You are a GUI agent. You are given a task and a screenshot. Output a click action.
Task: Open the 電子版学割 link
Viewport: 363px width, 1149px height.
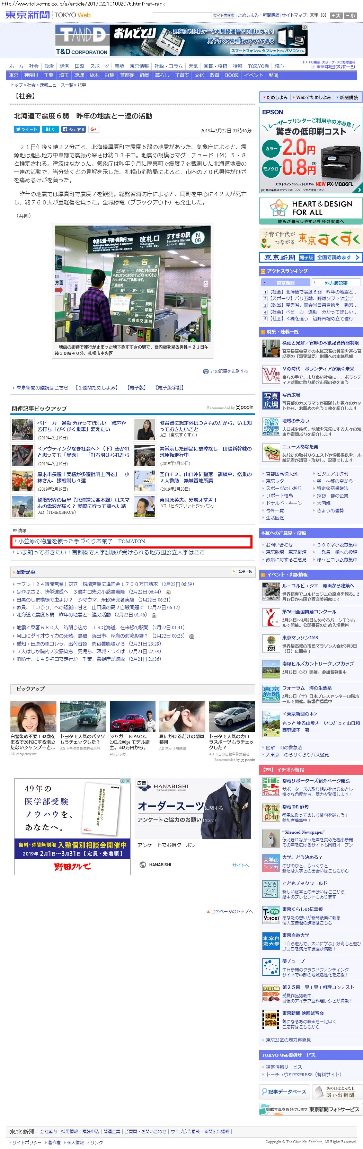[x=169, y=388]
